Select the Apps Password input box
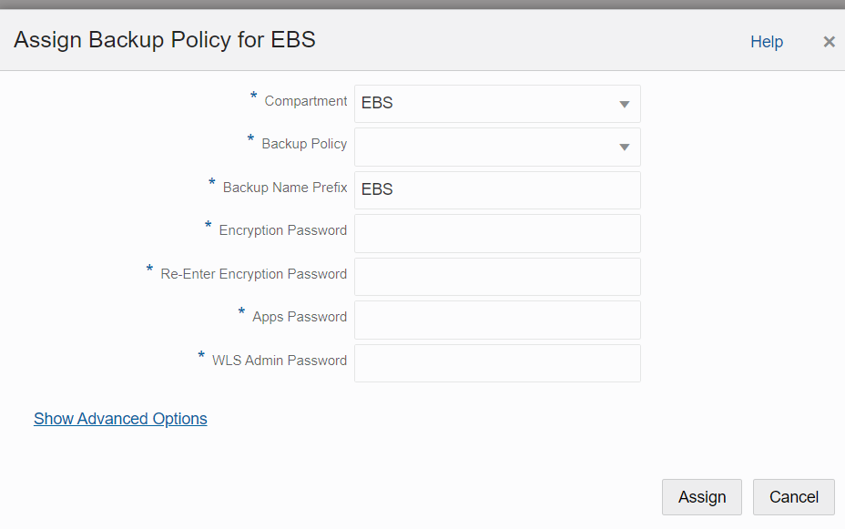Screen dimensions: 845x529 497,320
